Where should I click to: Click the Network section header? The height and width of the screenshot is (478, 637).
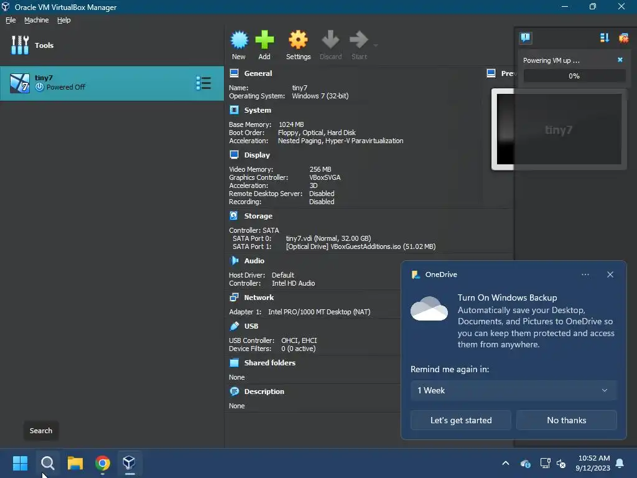259,298
